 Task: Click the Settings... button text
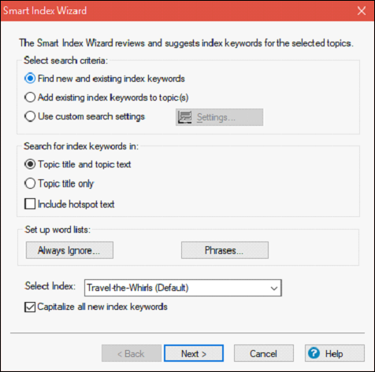click(216, 117)
